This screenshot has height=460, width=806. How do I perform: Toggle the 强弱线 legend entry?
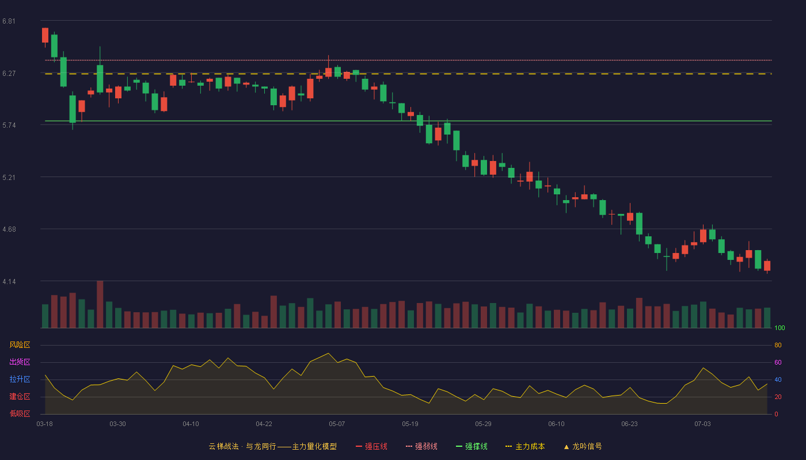pyautogui.click(x=421, y=446)
